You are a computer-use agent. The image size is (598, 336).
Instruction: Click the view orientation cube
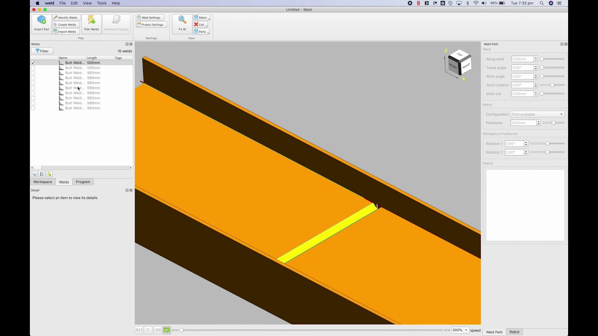(459, 63)
